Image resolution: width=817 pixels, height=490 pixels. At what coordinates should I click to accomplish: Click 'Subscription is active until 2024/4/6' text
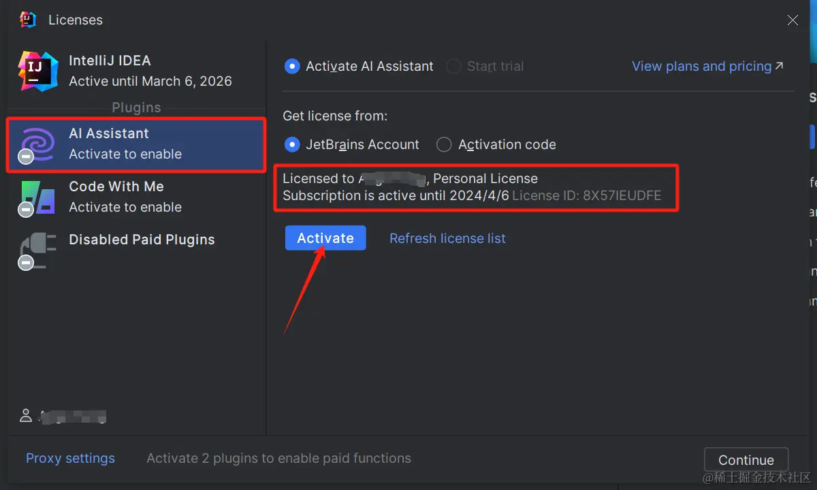point(396,195)
